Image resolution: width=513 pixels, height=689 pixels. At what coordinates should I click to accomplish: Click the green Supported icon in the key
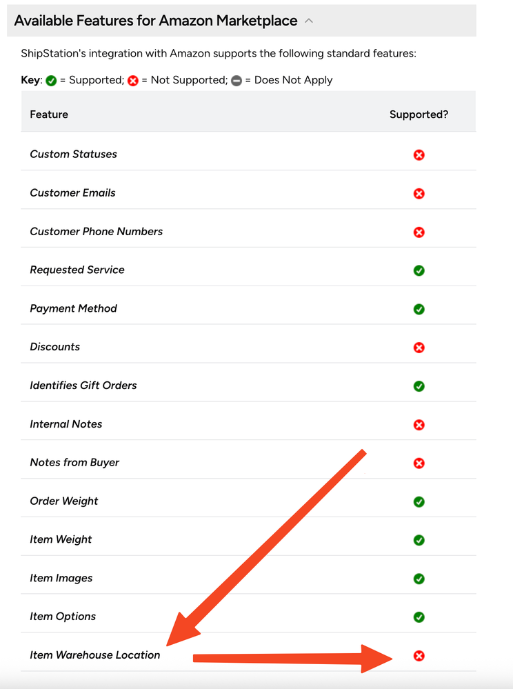(x=50, y=81)
